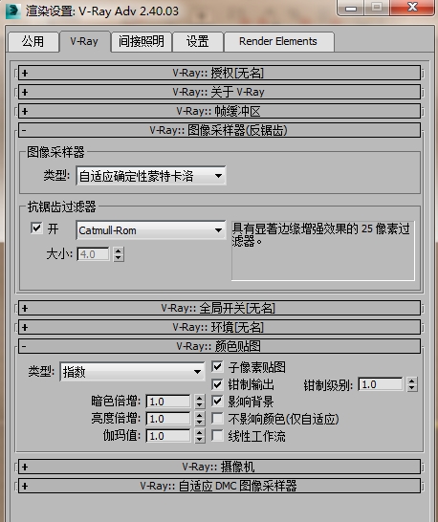The width and height of the screenshot is (438, 522).
Task: Click the 暗色倍增 value field
Action: (168, 402)
